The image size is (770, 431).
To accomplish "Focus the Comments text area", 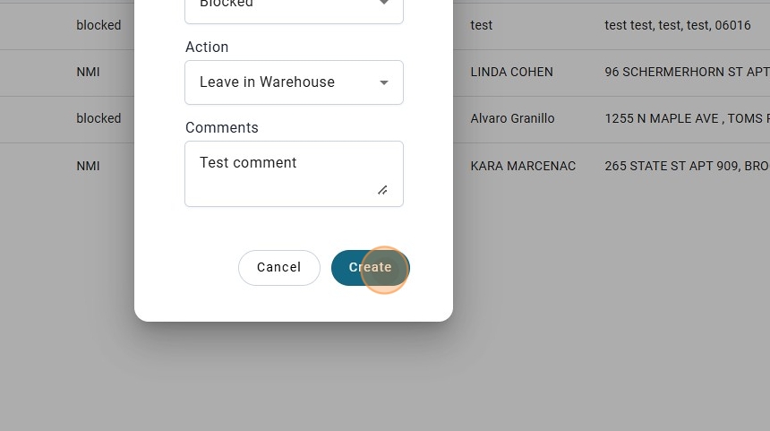I will [283, 173].
